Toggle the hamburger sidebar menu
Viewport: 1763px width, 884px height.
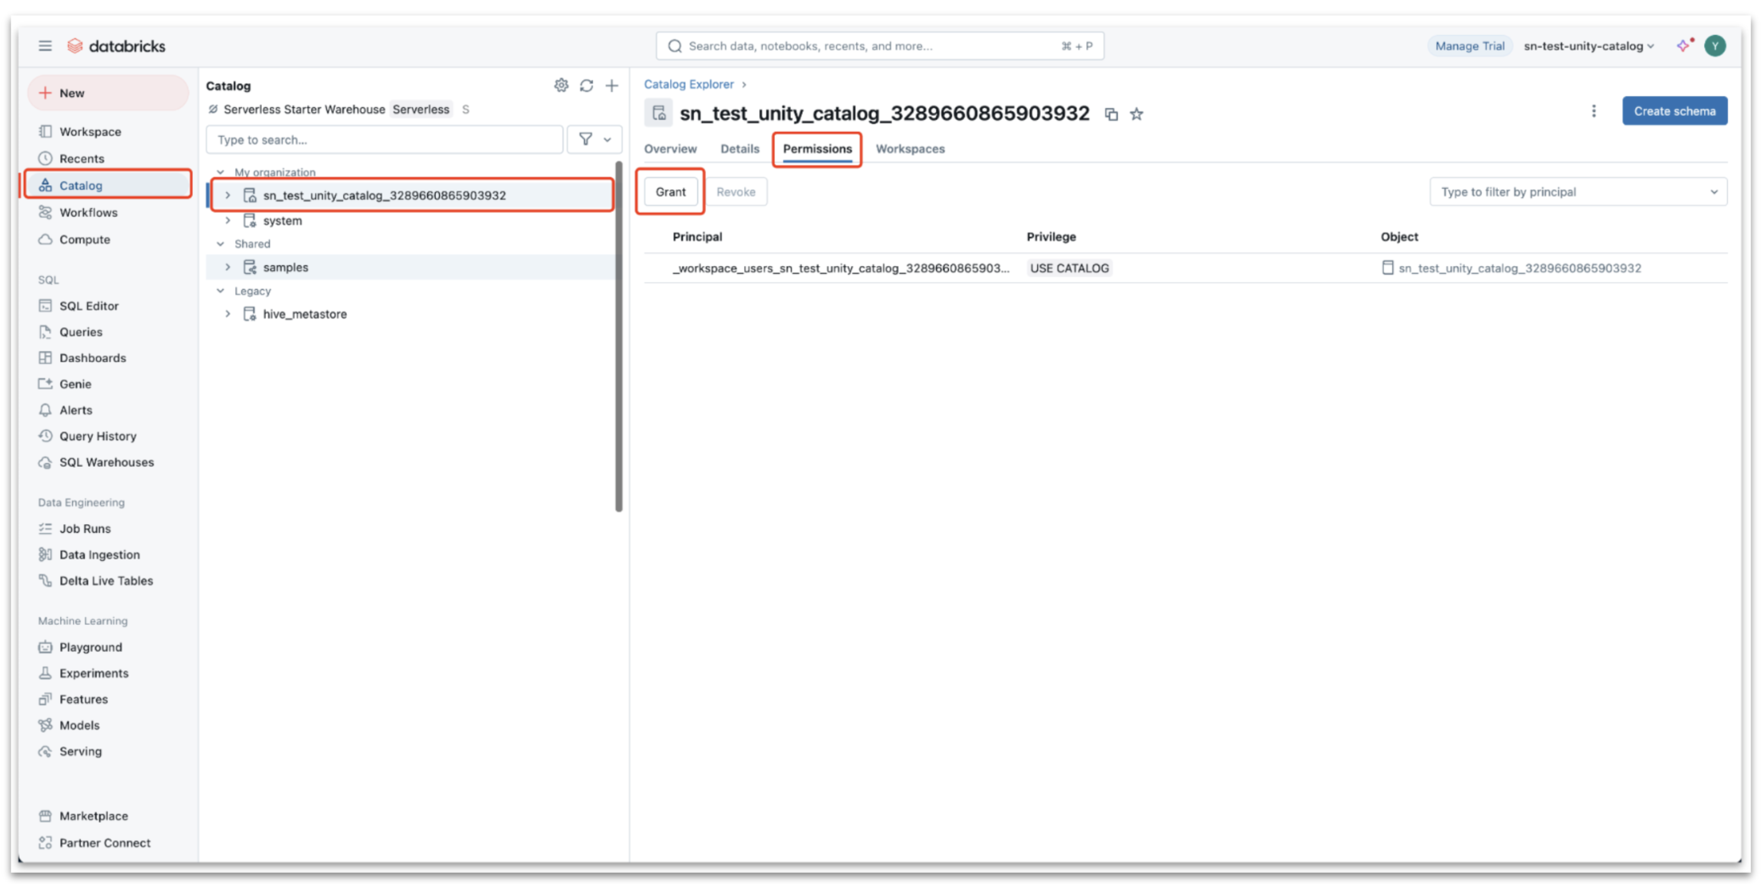pyautogui.click(x=45, y=46)
